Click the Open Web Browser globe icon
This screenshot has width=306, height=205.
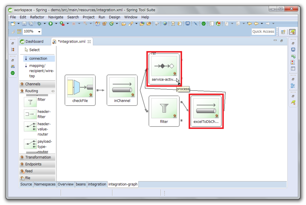[x=165, y=24]
